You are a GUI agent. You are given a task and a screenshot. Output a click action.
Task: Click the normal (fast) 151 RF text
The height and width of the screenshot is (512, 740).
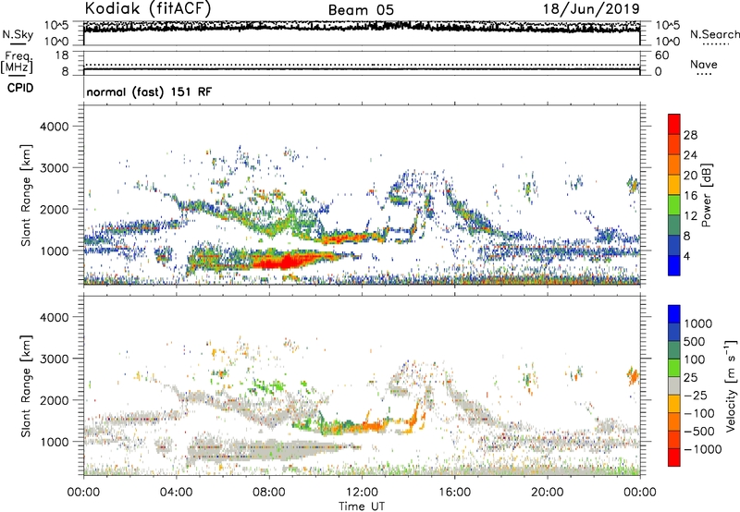coord(149,91)
